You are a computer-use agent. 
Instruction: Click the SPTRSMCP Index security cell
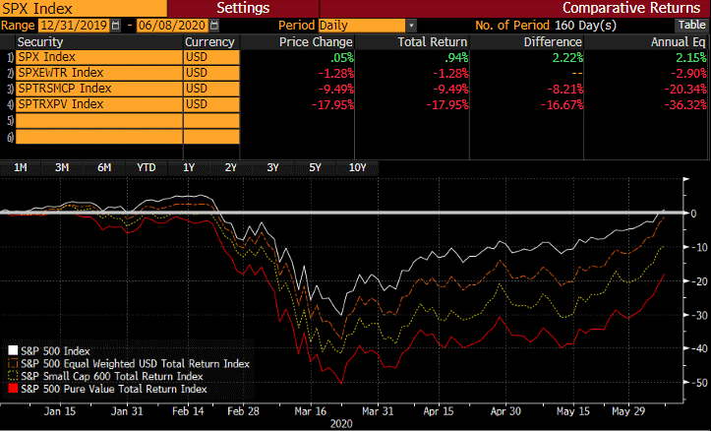[99, 89]
